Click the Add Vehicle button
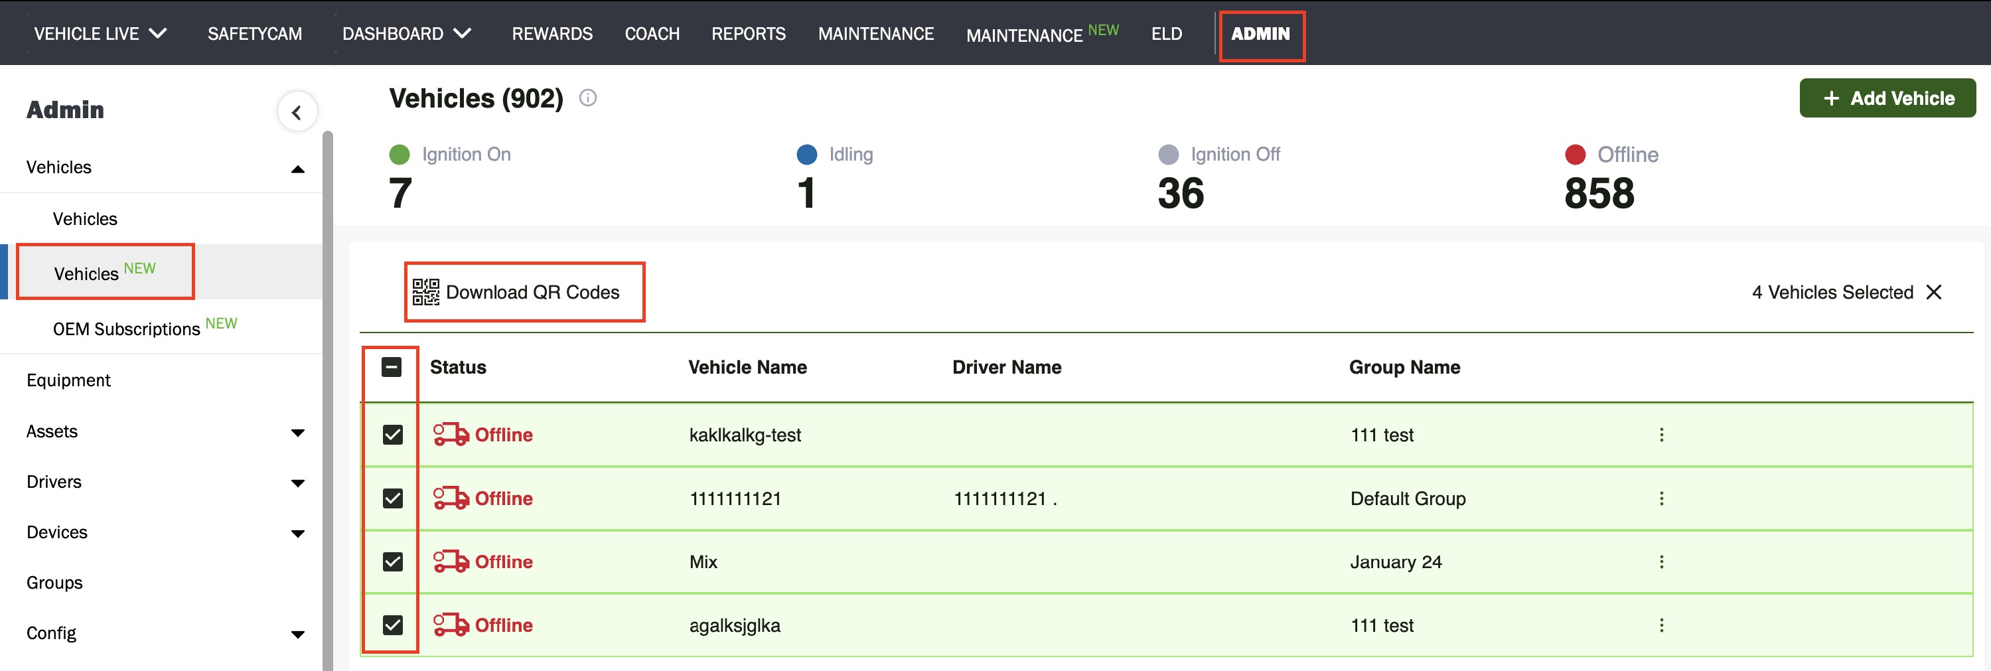 click(1887, 98)
